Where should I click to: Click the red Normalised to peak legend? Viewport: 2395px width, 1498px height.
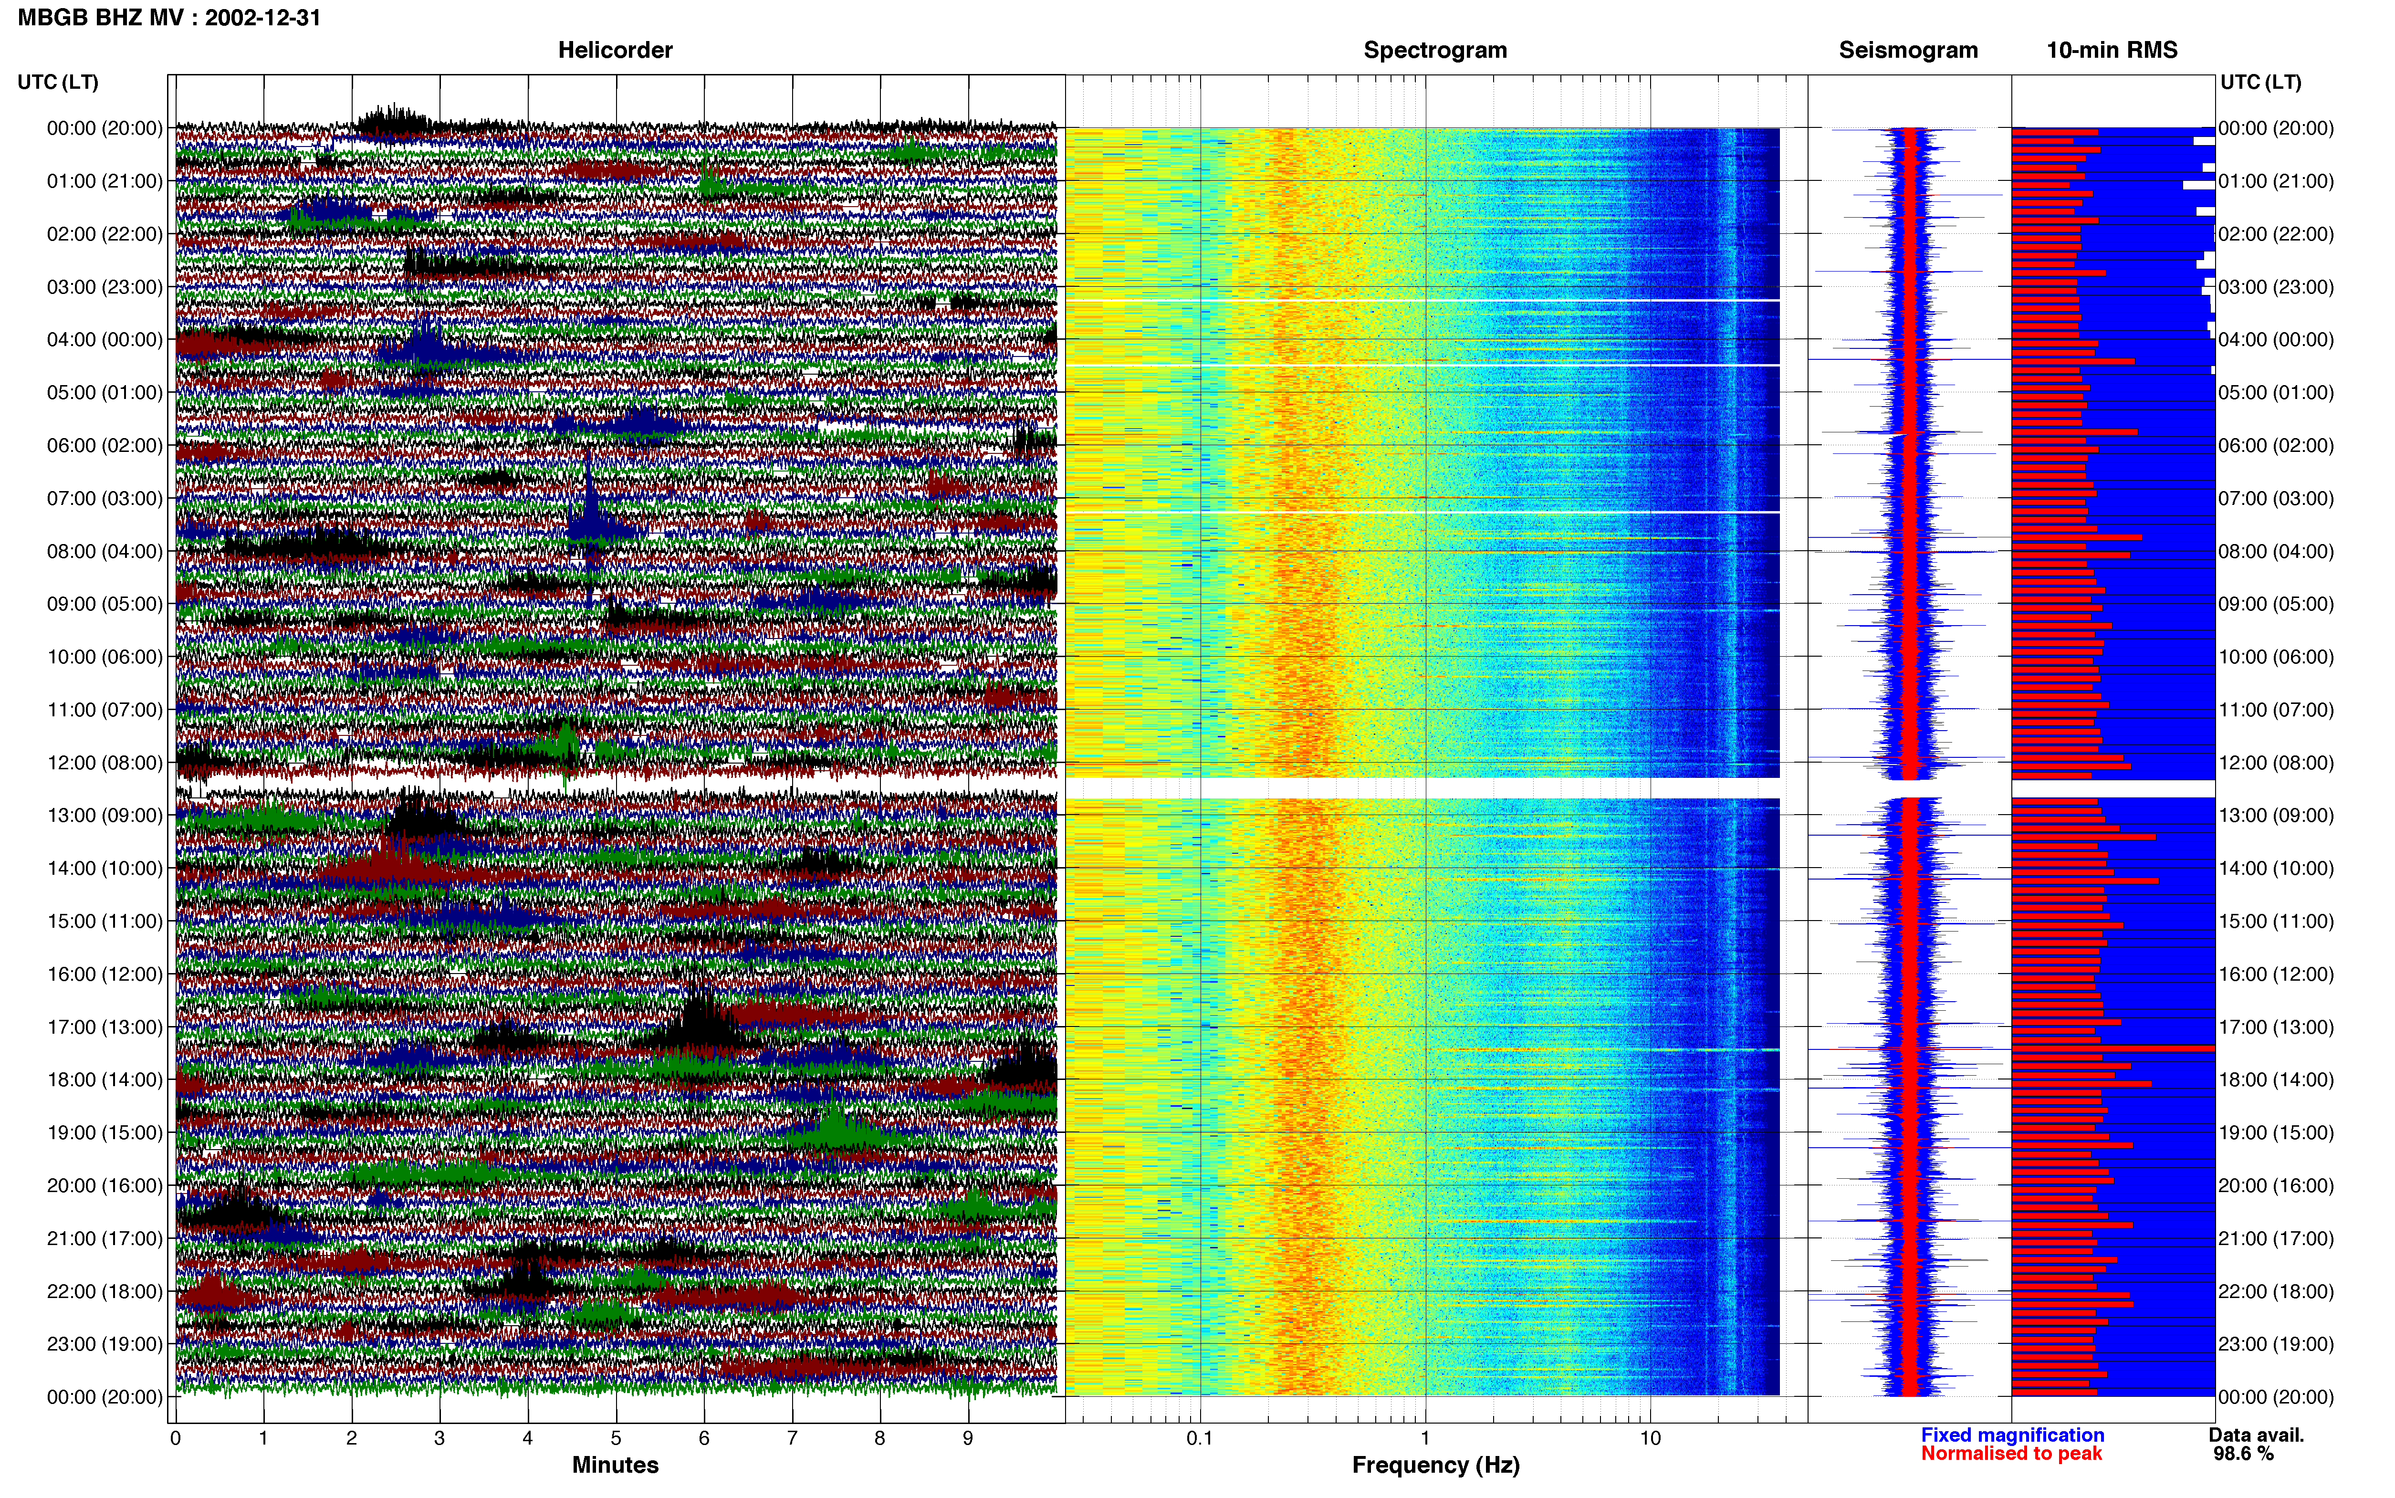pos(2011,1455)
